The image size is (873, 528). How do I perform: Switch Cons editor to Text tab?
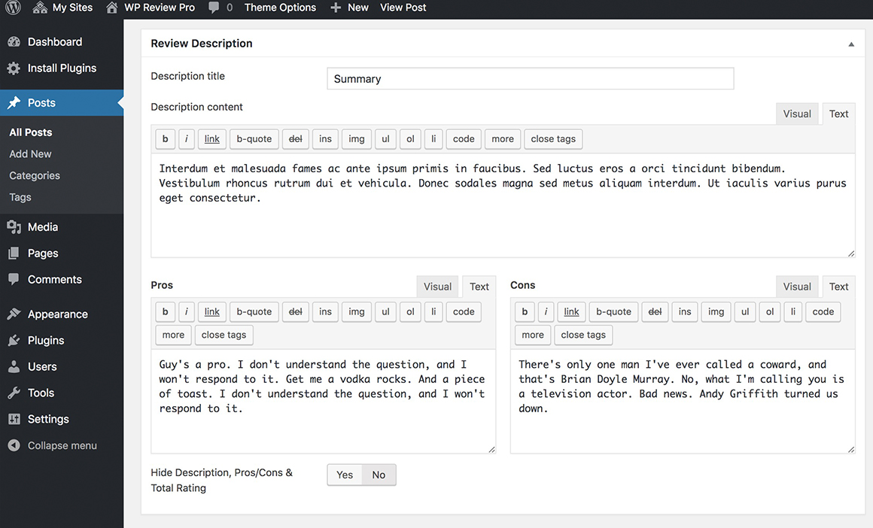point(838,287)
